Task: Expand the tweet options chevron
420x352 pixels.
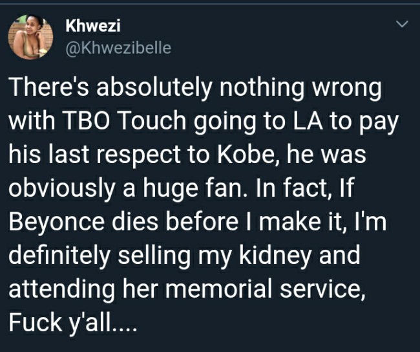Action: tap(402, 24)
